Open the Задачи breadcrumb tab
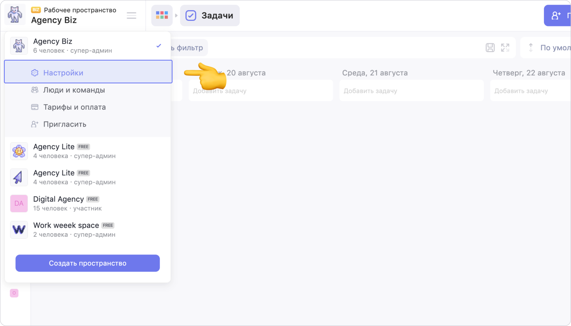 pyautogui.click(x=210, y=16)
